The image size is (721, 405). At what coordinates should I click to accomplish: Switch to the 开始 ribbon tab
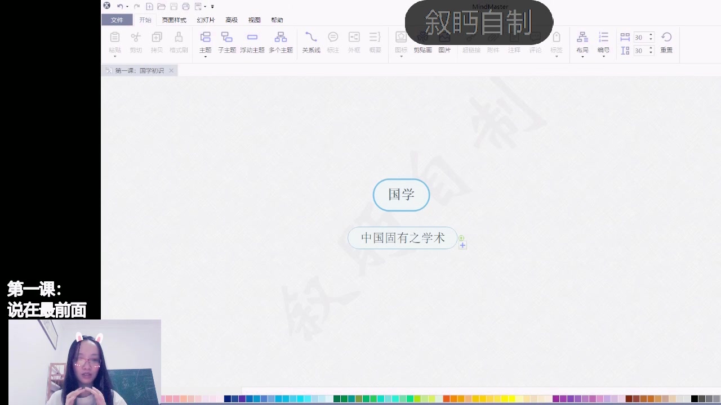(145, 20)
